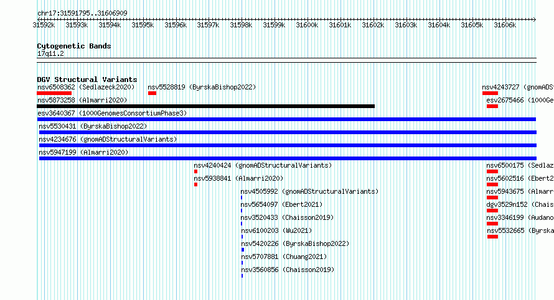Click the blue mark under nsv5420226

(x=243, y=250)
